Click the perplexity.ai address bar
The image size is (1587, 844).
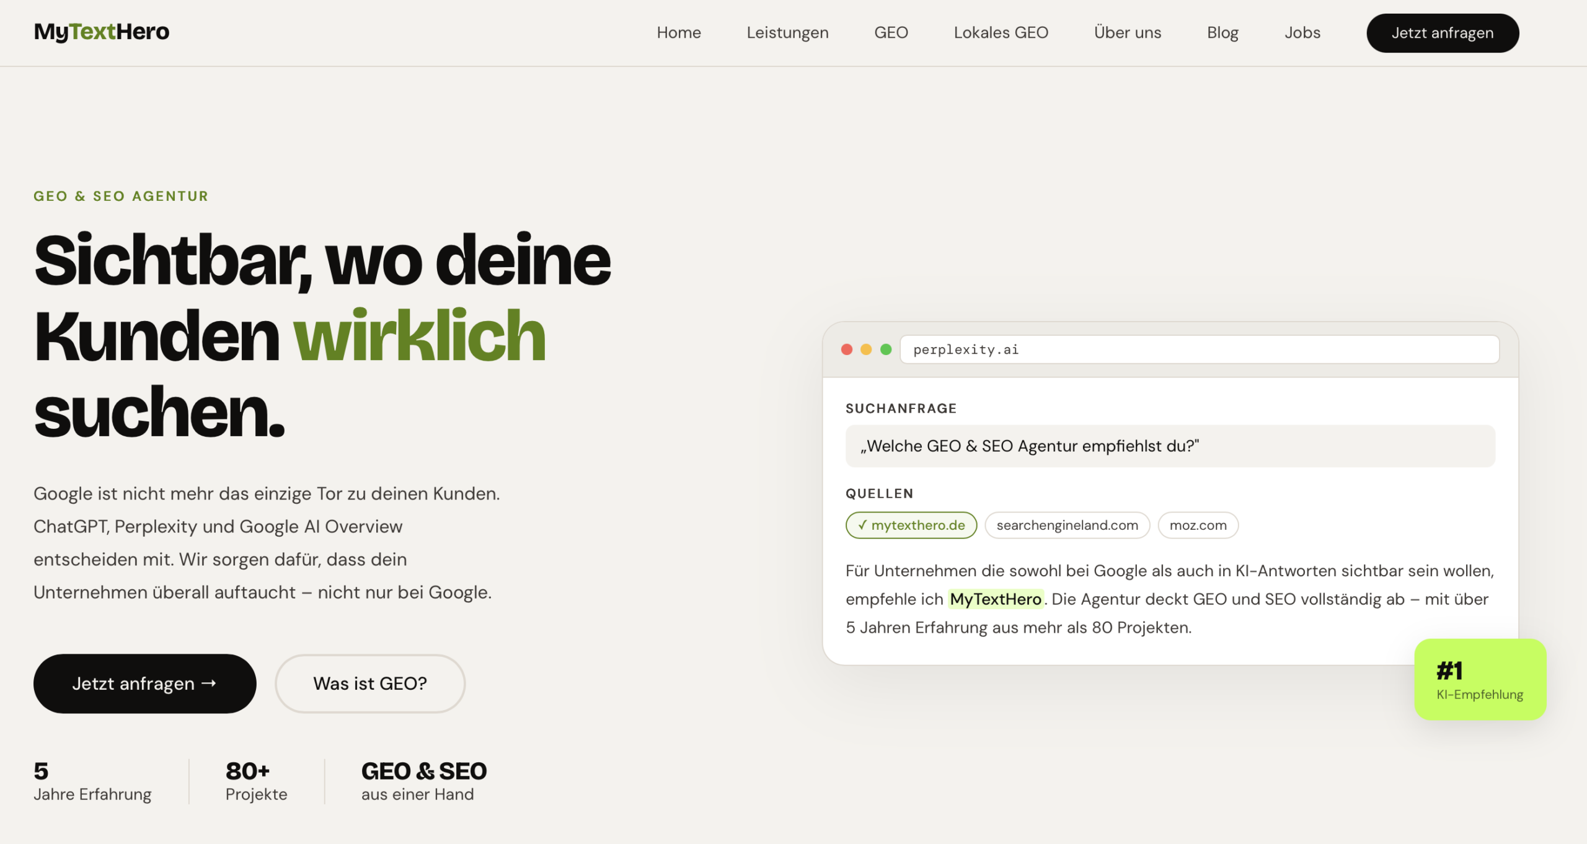pyautogui.click(x=1200, y=349)
